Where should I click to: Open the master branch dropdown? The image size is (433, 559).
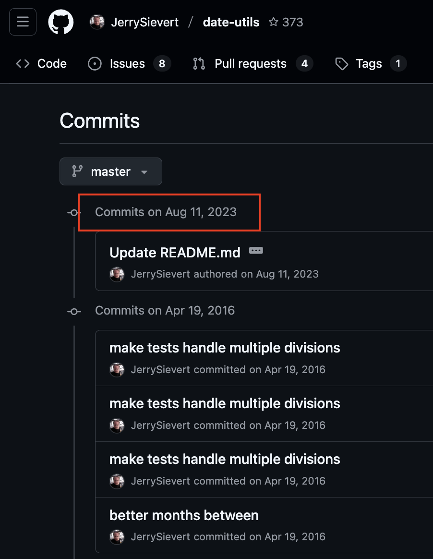click(x=110, y=171)
